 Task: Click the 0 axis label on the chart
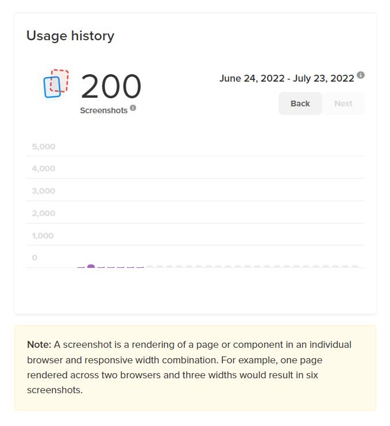point(34,258)
